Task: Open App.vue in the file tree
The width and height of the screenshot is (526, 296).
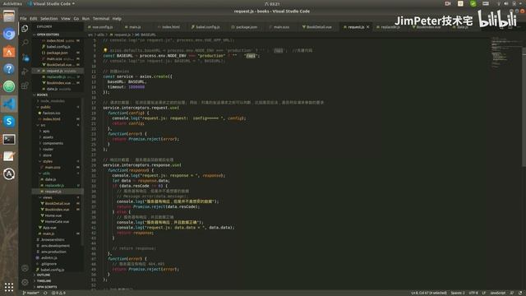Action: point(49,228)
